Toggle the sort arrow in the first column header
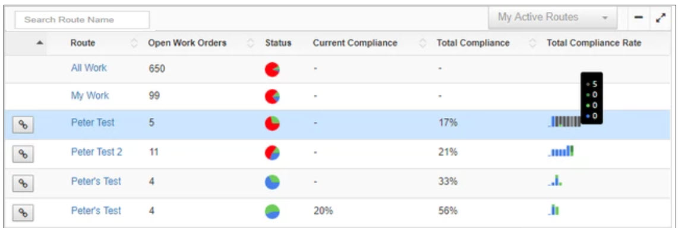The image size is (678, 228). coord(39,43)
